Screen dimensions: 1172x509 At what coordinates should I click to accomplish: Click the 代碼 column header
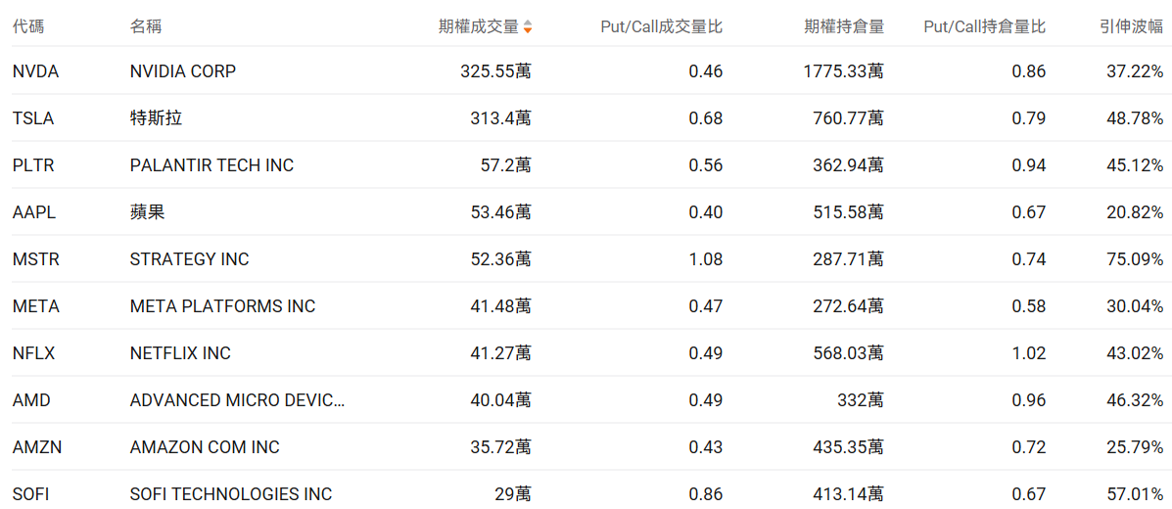[x=28, y=27]
